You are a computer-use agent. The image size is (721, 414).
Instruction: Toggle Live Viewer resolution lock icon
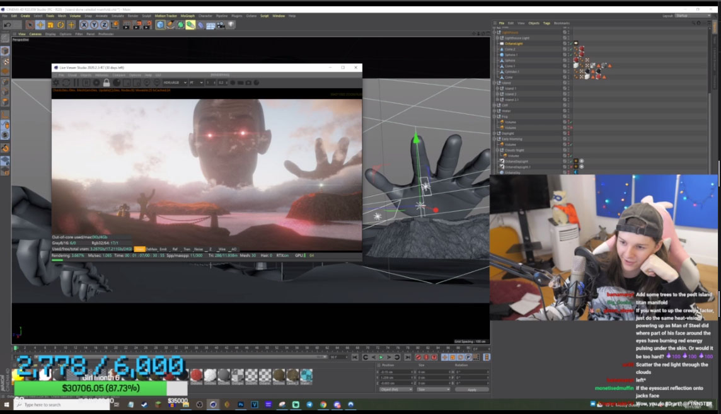point(107,83)
